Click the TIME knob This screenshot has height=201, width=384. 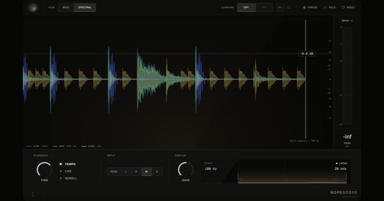[x=44, y=169]
